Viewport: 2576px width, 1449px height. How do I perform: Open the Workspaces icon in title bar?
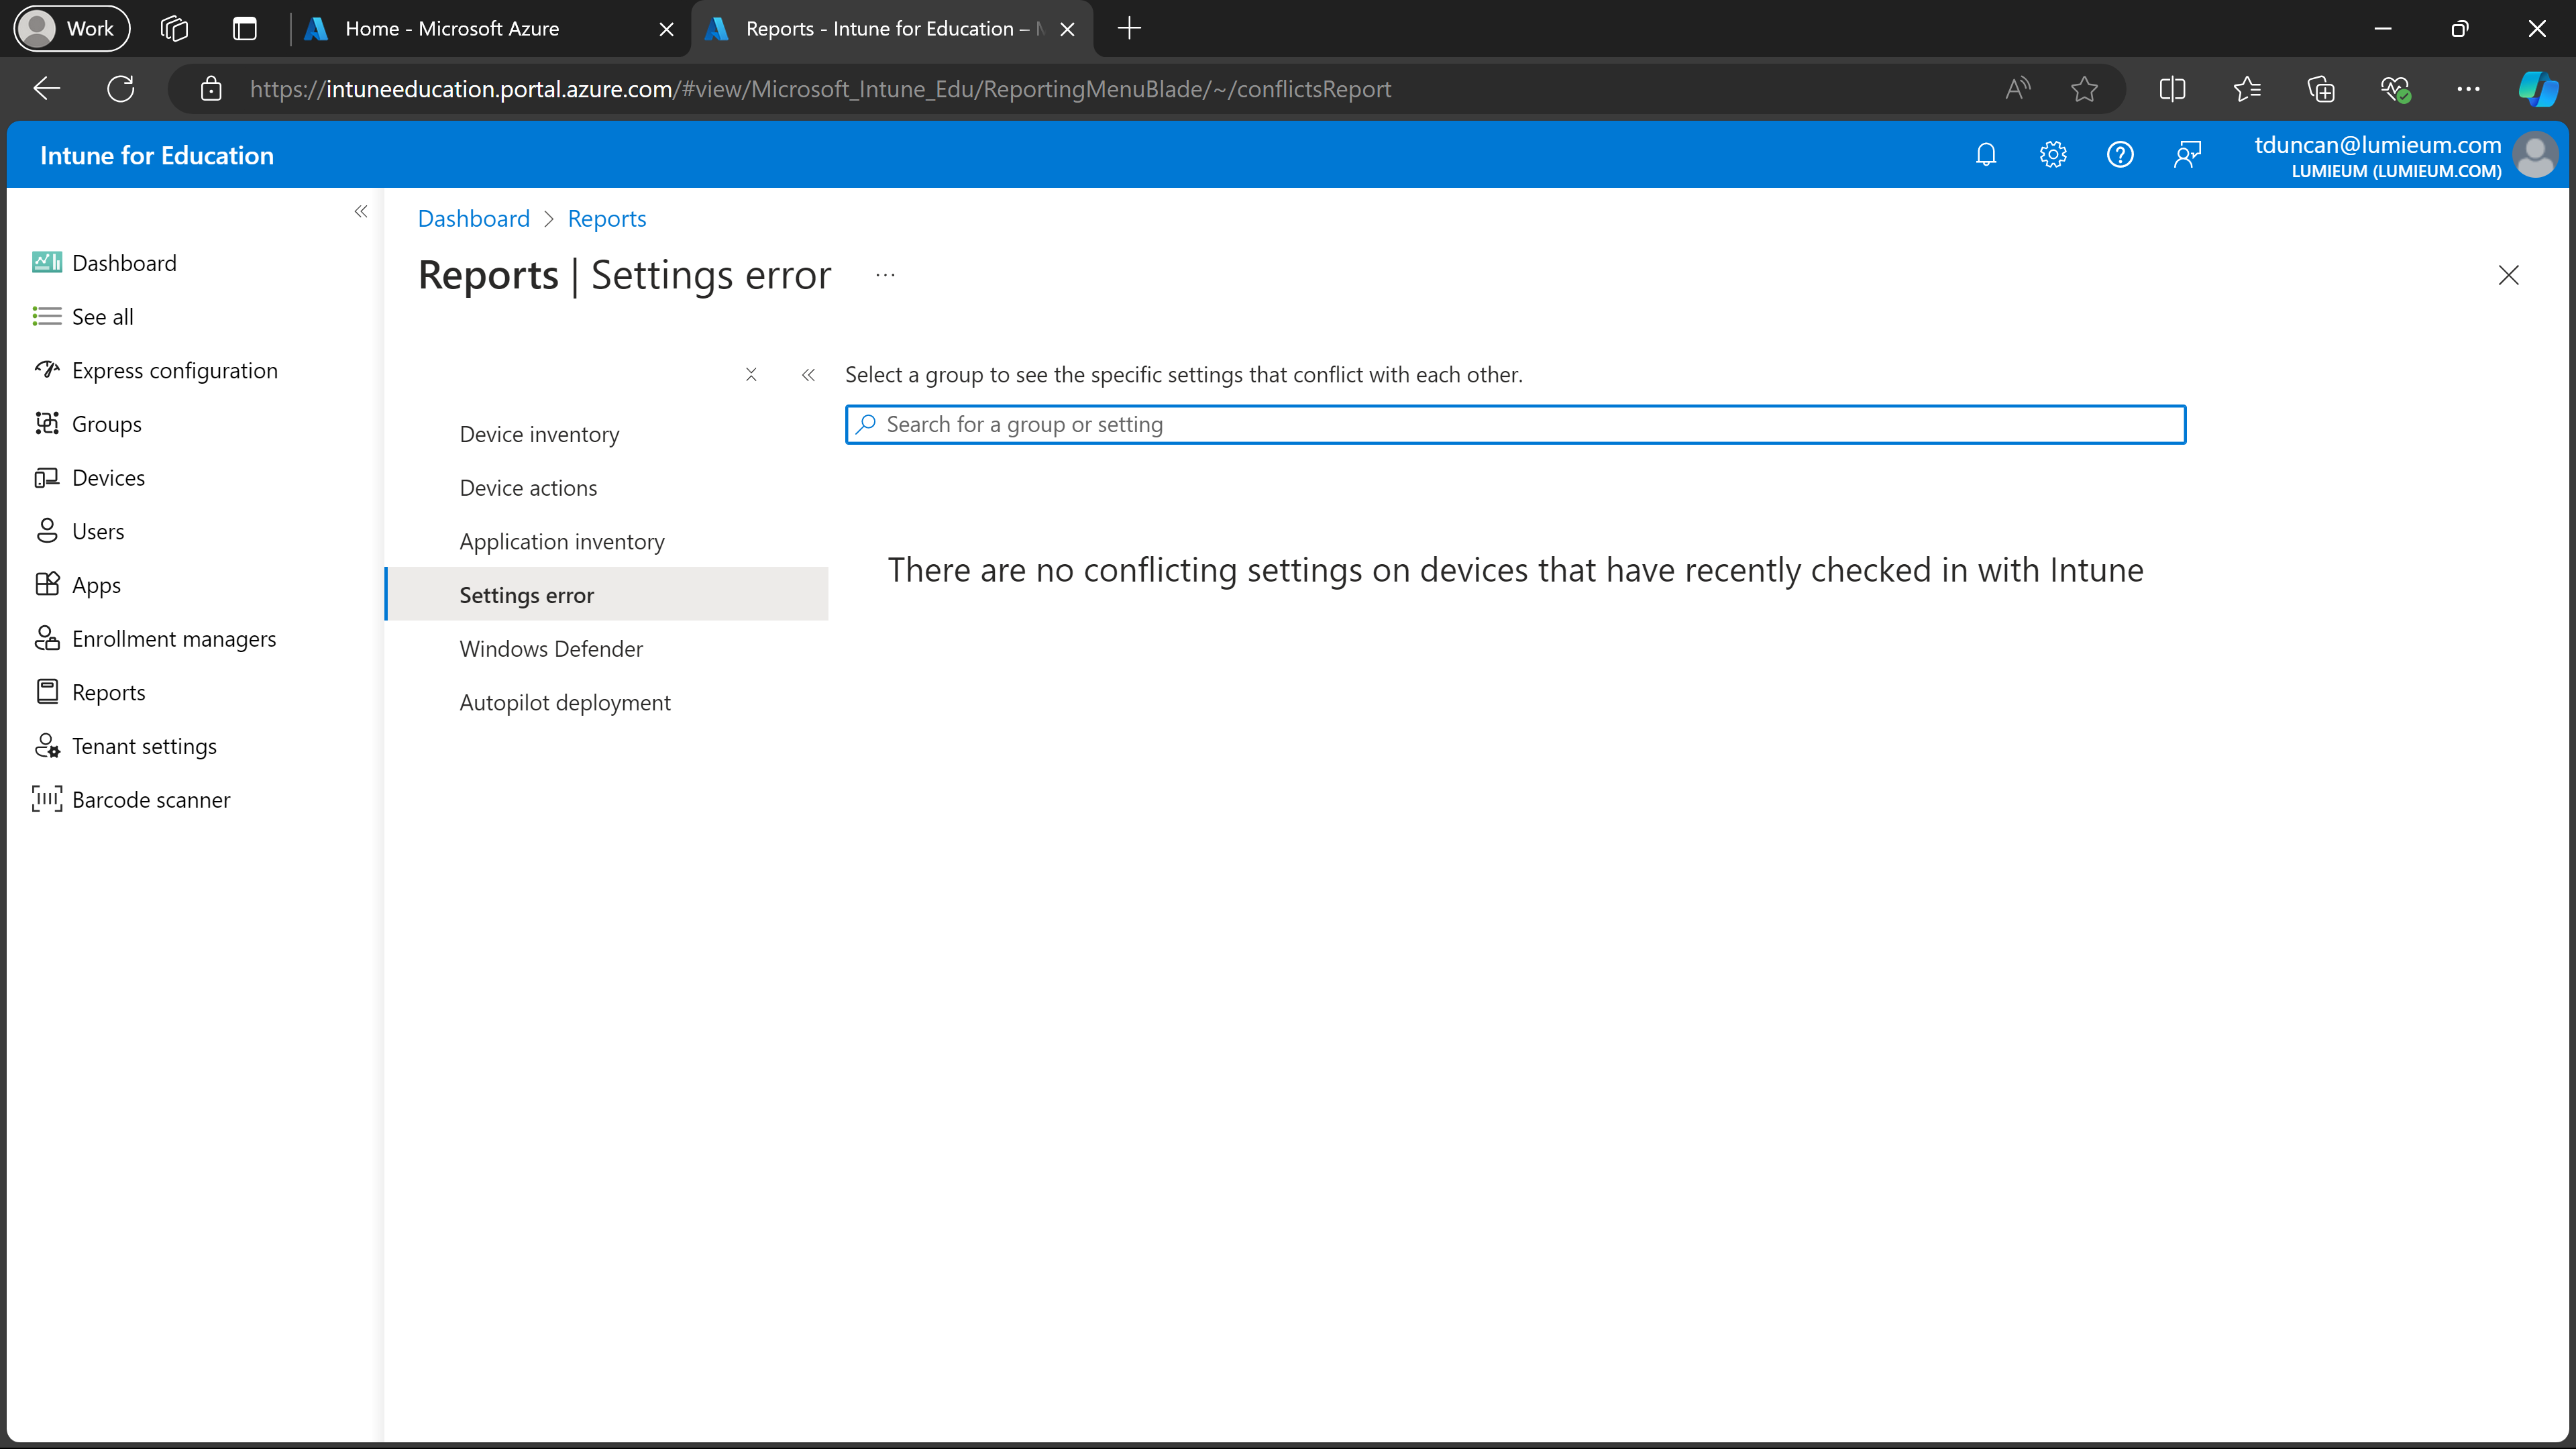[174, 28]
